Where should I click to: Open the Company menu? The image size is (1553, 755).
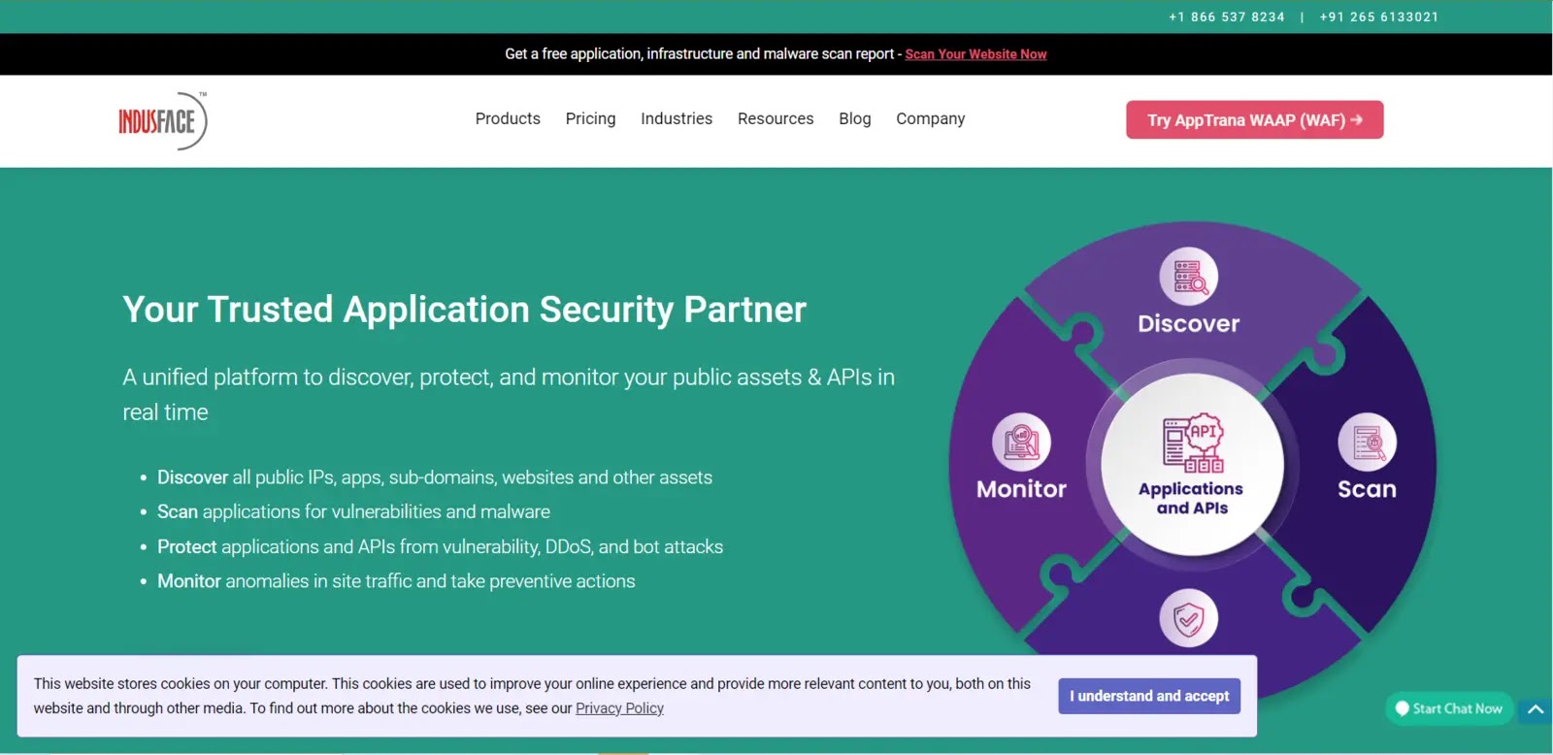point(930,118)
